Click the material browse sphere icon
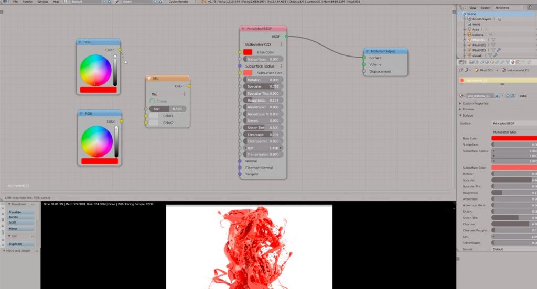This screenshot has height=289, width=537. point(462,96)
